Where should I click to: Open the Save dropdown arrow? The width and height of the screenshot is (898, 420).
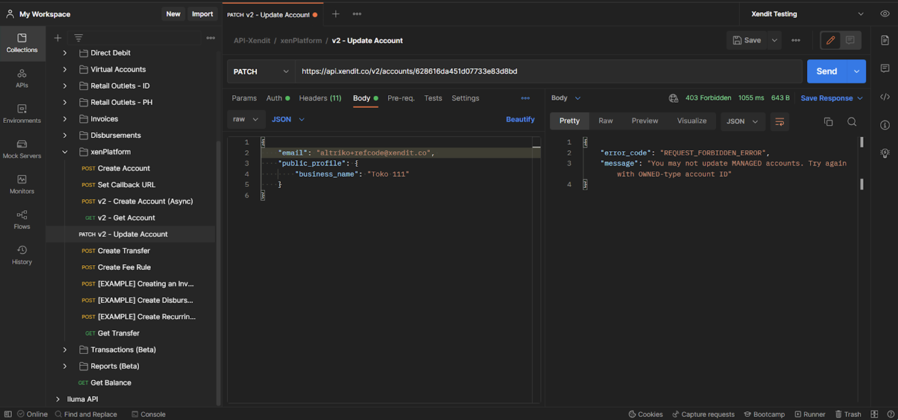tap(774, 40)
